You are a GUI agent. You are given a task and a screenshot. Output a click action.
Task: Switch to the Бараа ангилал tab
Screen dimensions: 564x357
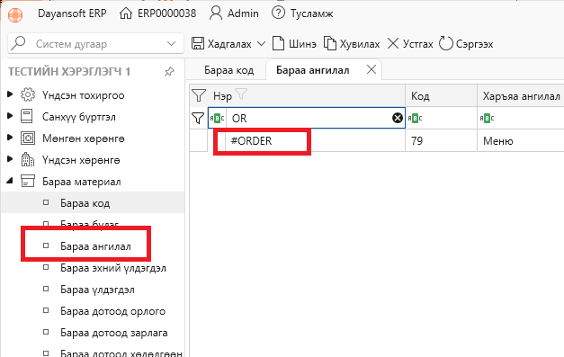(312, 70)
